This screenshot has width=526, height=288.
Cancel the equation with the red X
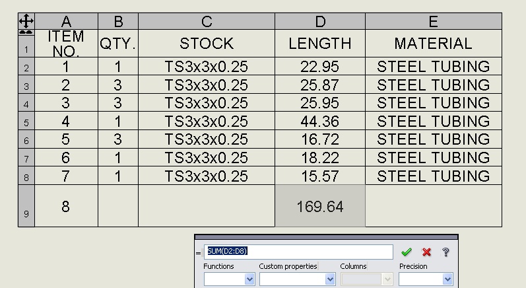coord(426,252)
